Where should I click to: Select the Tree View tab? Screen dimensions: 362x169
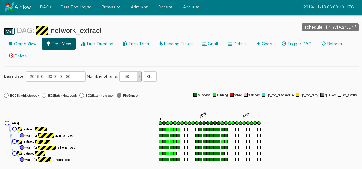58,44
